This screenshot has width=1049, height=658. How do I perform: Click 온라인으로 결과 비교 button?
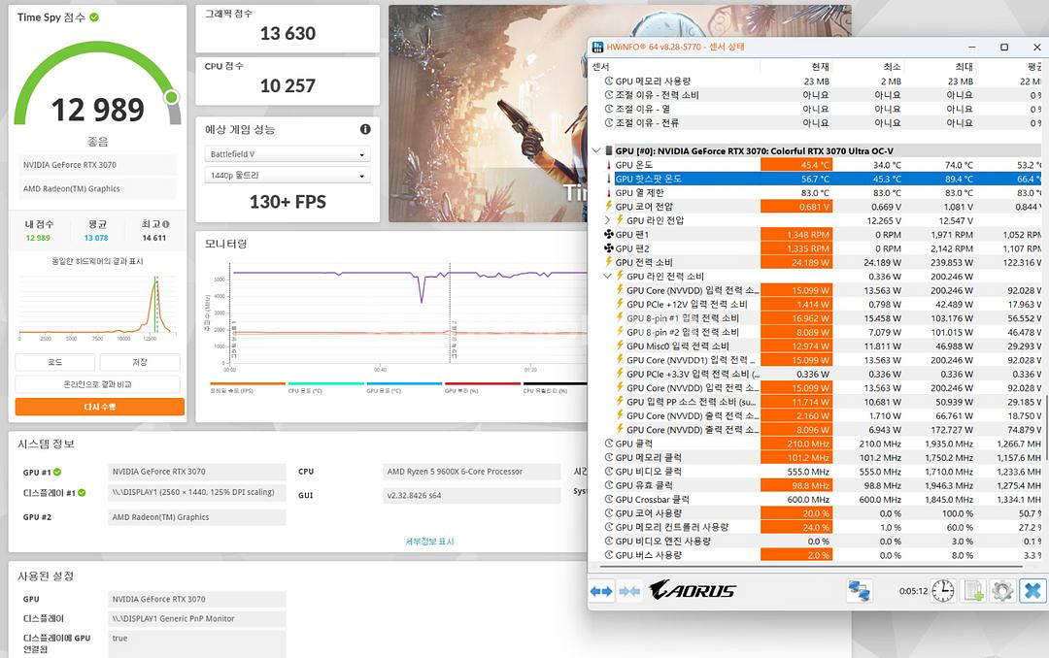(x=98, y=384)
